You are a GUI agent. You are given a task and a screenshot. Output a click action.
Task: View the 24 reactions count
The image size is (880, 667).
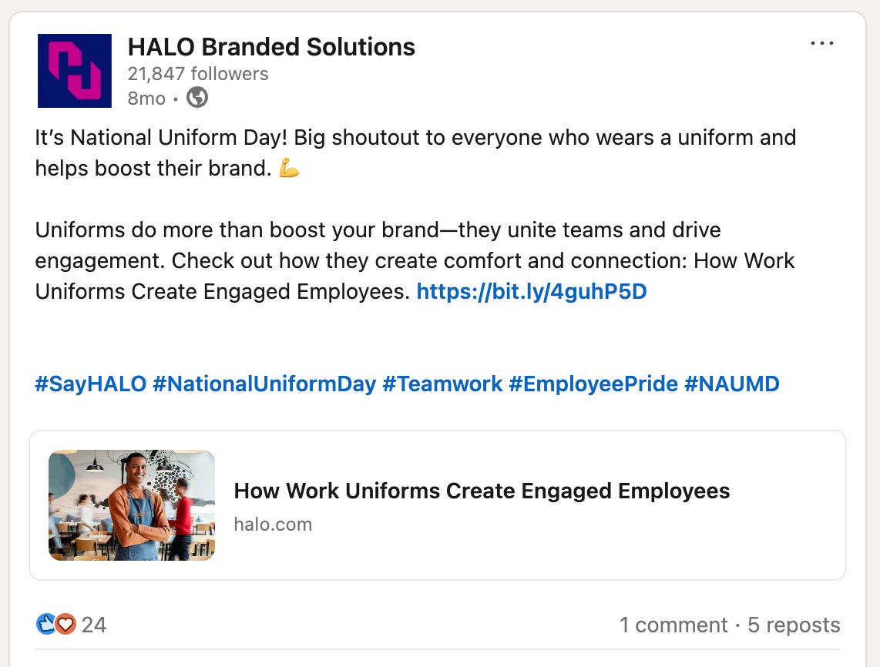94,625
